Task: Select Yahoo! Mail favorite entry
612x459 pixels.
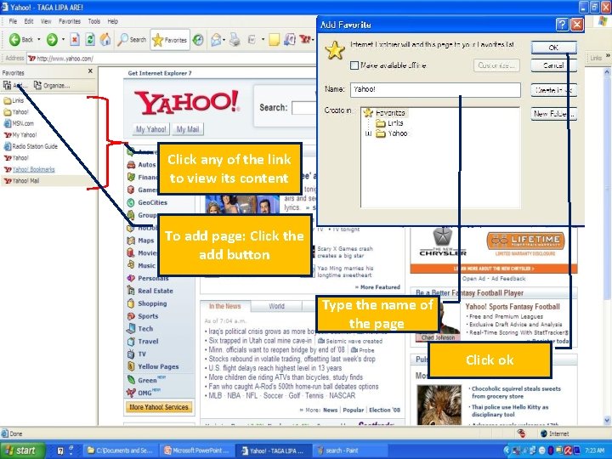Action: 21,181
